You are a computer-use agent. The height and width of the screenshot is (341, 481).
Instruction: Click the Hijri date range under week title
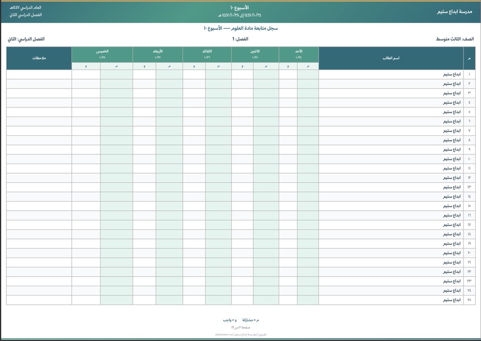tap(239, 15)
